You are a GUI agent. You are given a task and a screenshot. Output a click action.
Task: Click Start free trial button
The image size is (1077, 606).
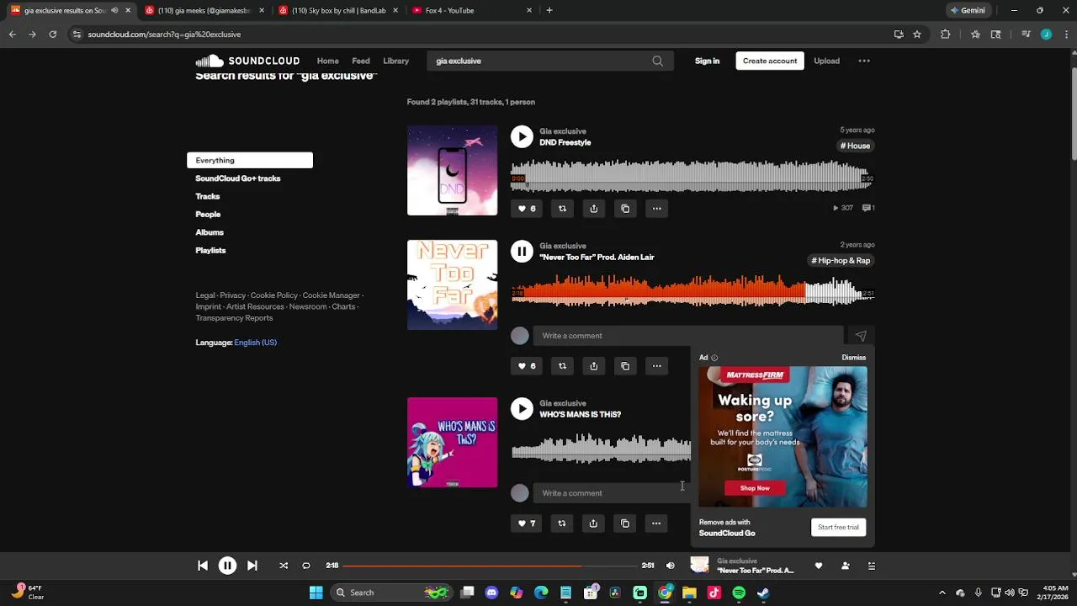click(838, 527)
